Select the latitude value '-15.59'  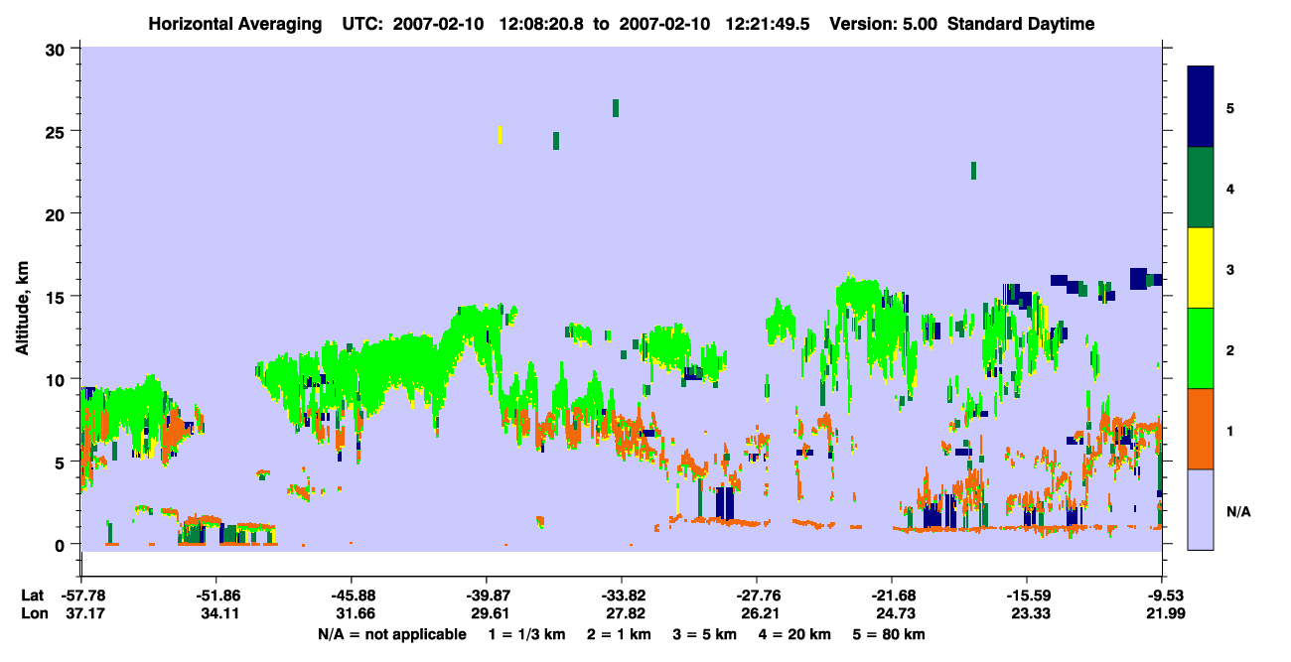tap(1027, 596)
